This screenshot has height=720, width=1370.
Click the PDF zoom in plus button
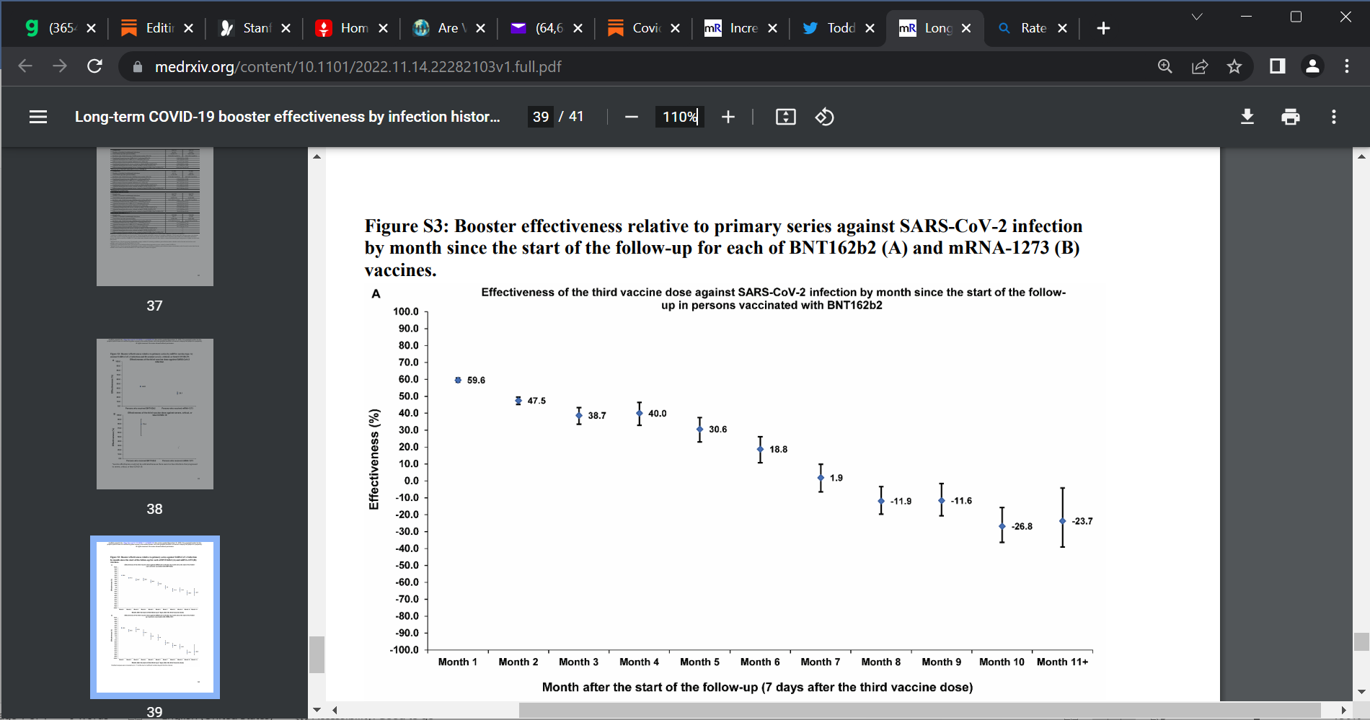click(728, 117)
